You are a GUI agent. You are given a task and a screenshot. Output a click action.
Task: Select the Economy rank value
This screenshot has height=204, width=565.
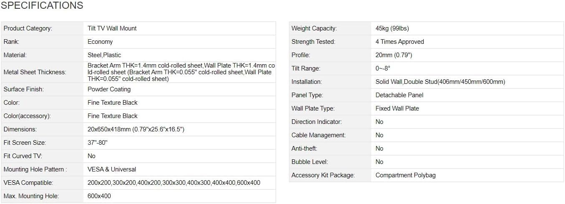[x=100, y=42]
